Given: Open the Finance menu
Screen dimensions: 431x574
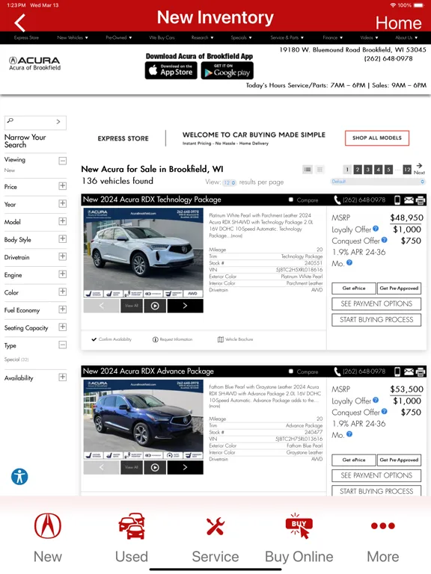Looking at the screenshot, I should coord(333,37).
